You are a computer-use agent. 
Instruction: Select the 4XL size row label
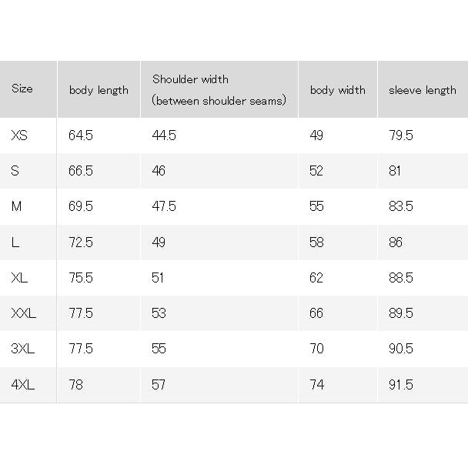[23, 385]
